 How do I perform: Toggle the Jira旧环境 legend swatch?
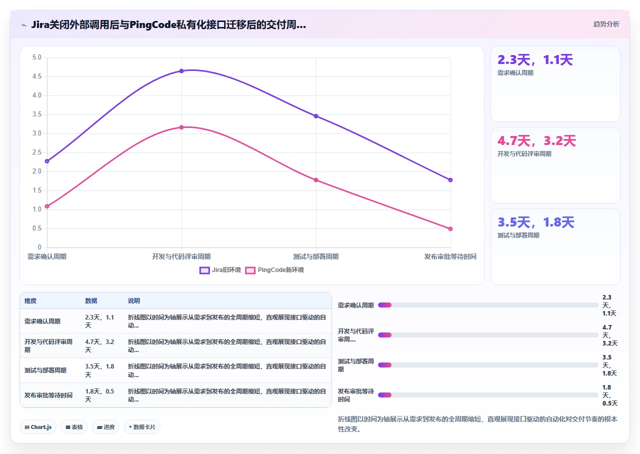204,270
